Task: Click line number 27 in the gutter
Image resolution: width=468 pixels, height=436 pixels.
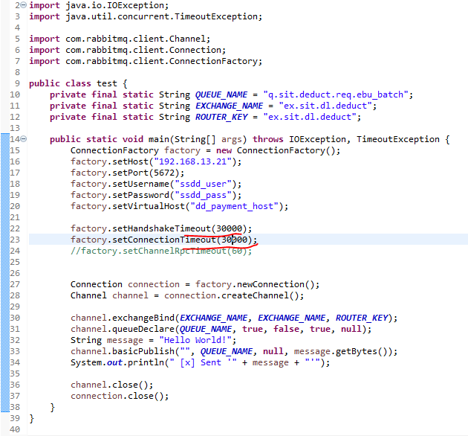Action: click(15, 284)
